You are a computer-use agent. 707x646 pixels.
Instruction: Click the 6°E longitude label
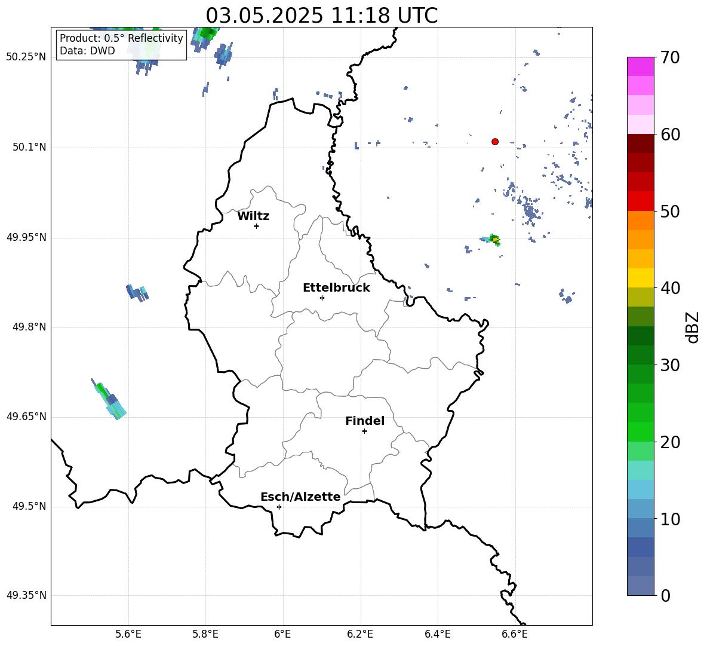click(282, 634)
